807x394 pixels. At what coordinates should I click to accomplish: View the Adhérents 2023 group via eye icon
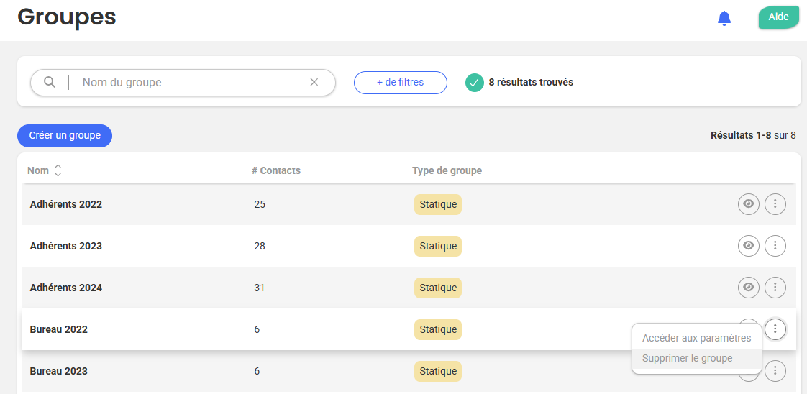[x=749, y=246]
